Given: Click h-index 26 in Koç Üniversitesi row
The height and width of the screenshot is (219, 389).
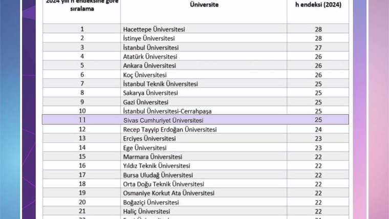Looking at the screenshot, I should tap(318, 75).
